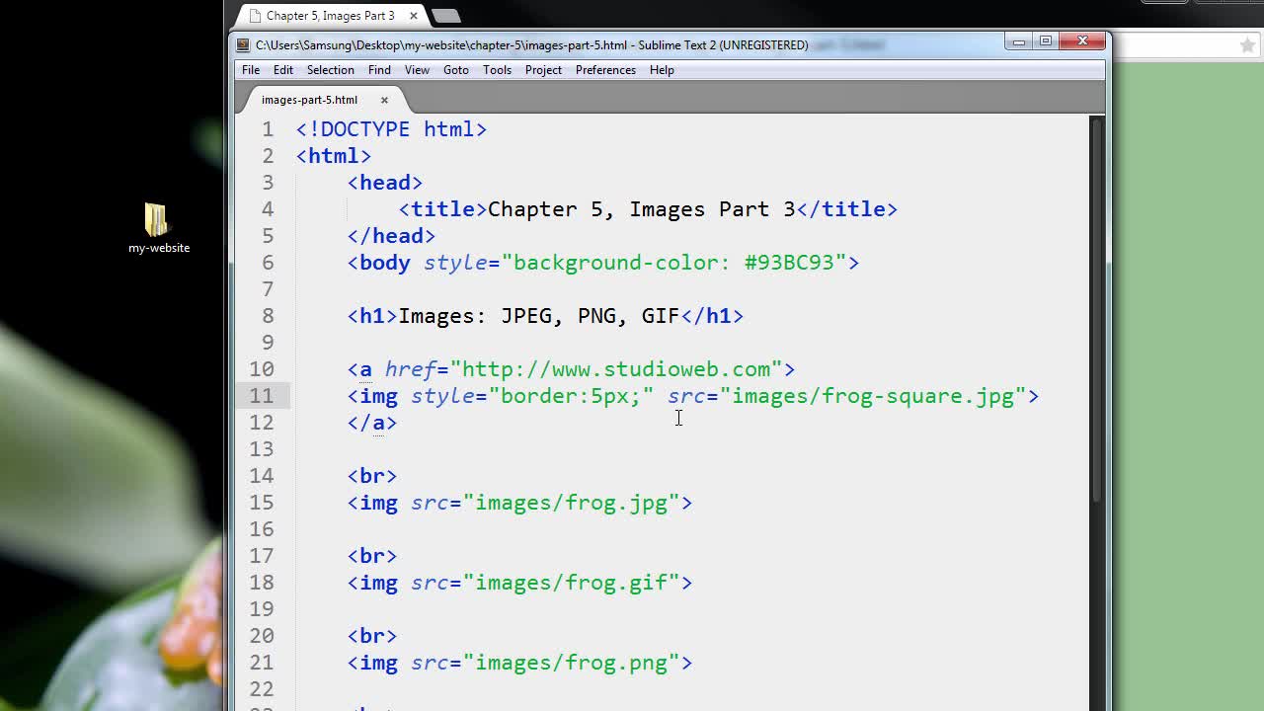Screen dimensions: 1264x711
Task: Click the bookmark star in browser window
Action: click(x=1247, y=44)
